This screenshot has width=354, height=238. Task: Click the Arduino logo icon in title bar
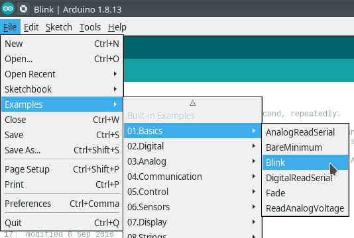coord(8,9)
